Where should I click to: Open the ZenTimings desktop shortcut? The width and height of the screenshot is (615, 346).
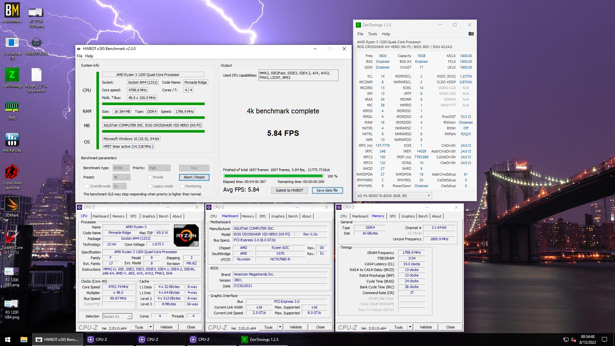tap(12, 78)
